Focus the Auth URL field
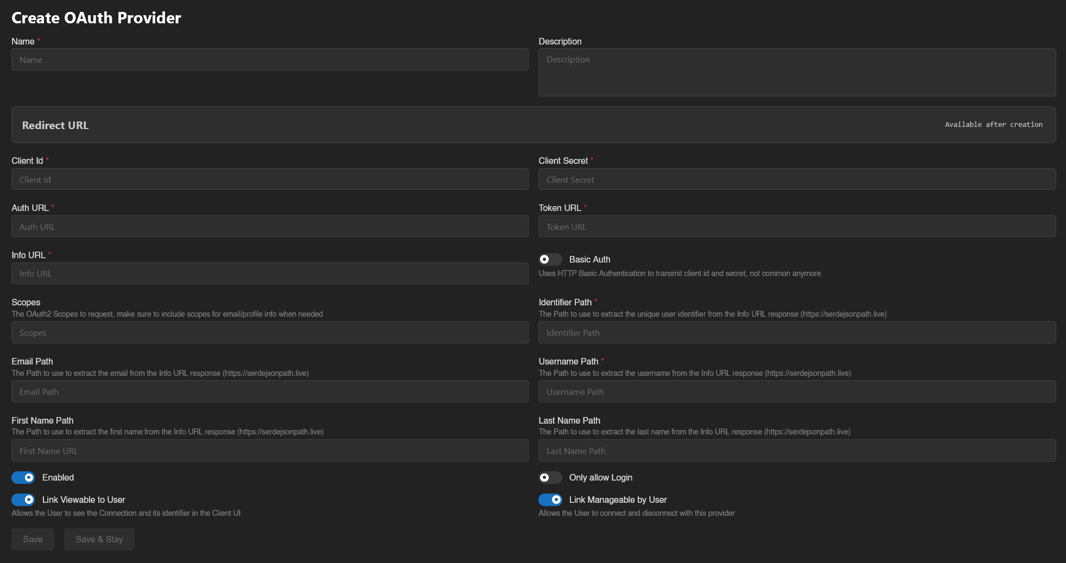 270,226
